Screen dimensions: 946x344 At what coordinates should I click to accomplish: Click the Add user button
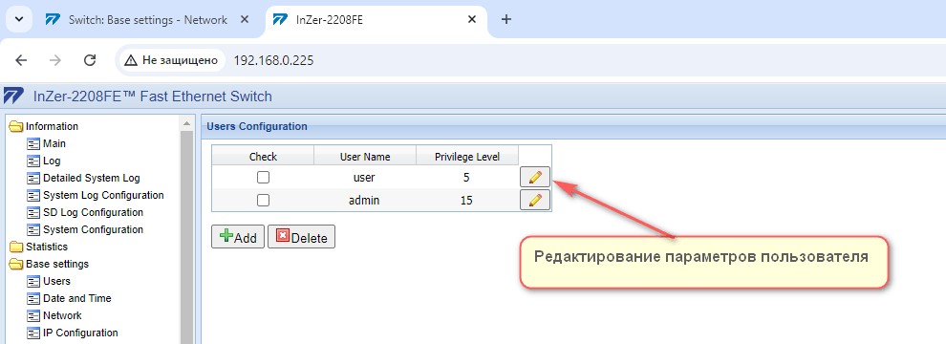pyautogui.click(x=238, y=237)
